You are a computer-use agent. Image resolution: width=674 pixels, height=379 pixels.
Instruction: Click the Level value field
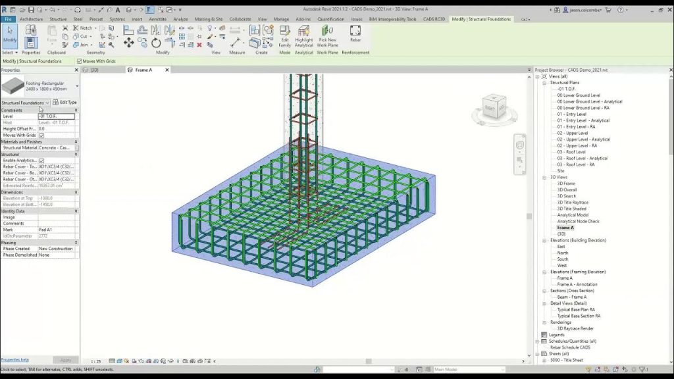coord(57,116)
